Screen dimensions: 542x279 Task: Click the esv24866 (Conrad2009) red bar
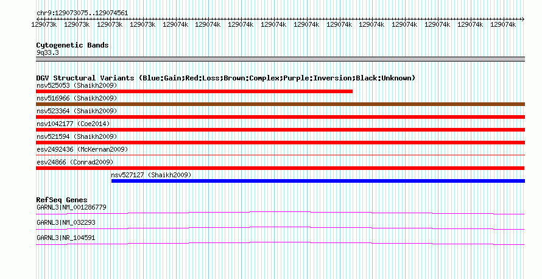click(x=280, y=168)
